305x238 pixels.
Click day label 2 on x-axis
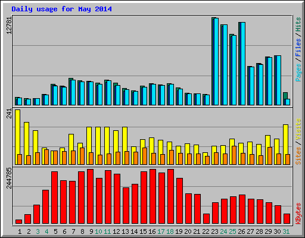pos(29,231)
